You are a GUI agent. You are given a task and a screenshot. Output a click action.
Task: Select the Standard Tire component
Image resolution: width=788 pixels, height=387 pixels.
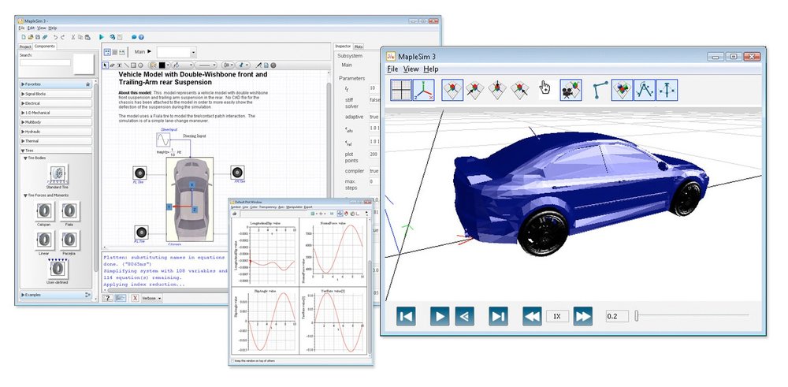click(x=58, y=174)
